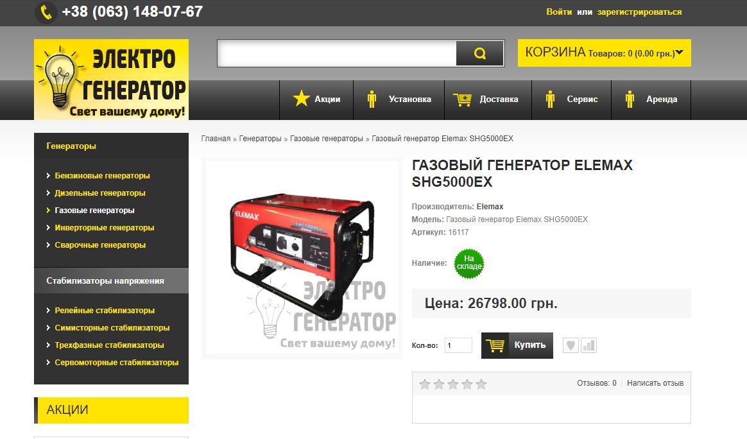The height and width of the screenshot is (439, 747).
Task: Rate product with the fifth star
Action: pos(482,384)
